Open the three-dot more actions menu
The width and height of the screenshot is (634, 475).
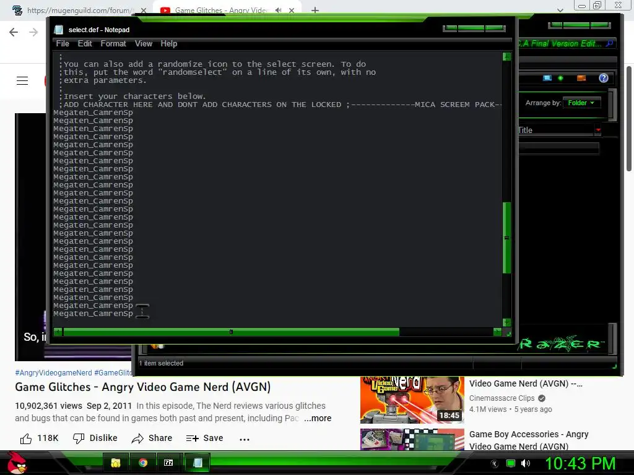coord(244,439)
